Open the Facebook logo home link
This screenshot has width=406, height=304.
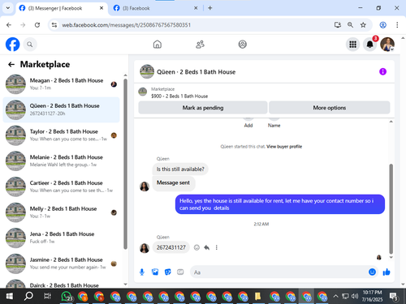(12, 45)
